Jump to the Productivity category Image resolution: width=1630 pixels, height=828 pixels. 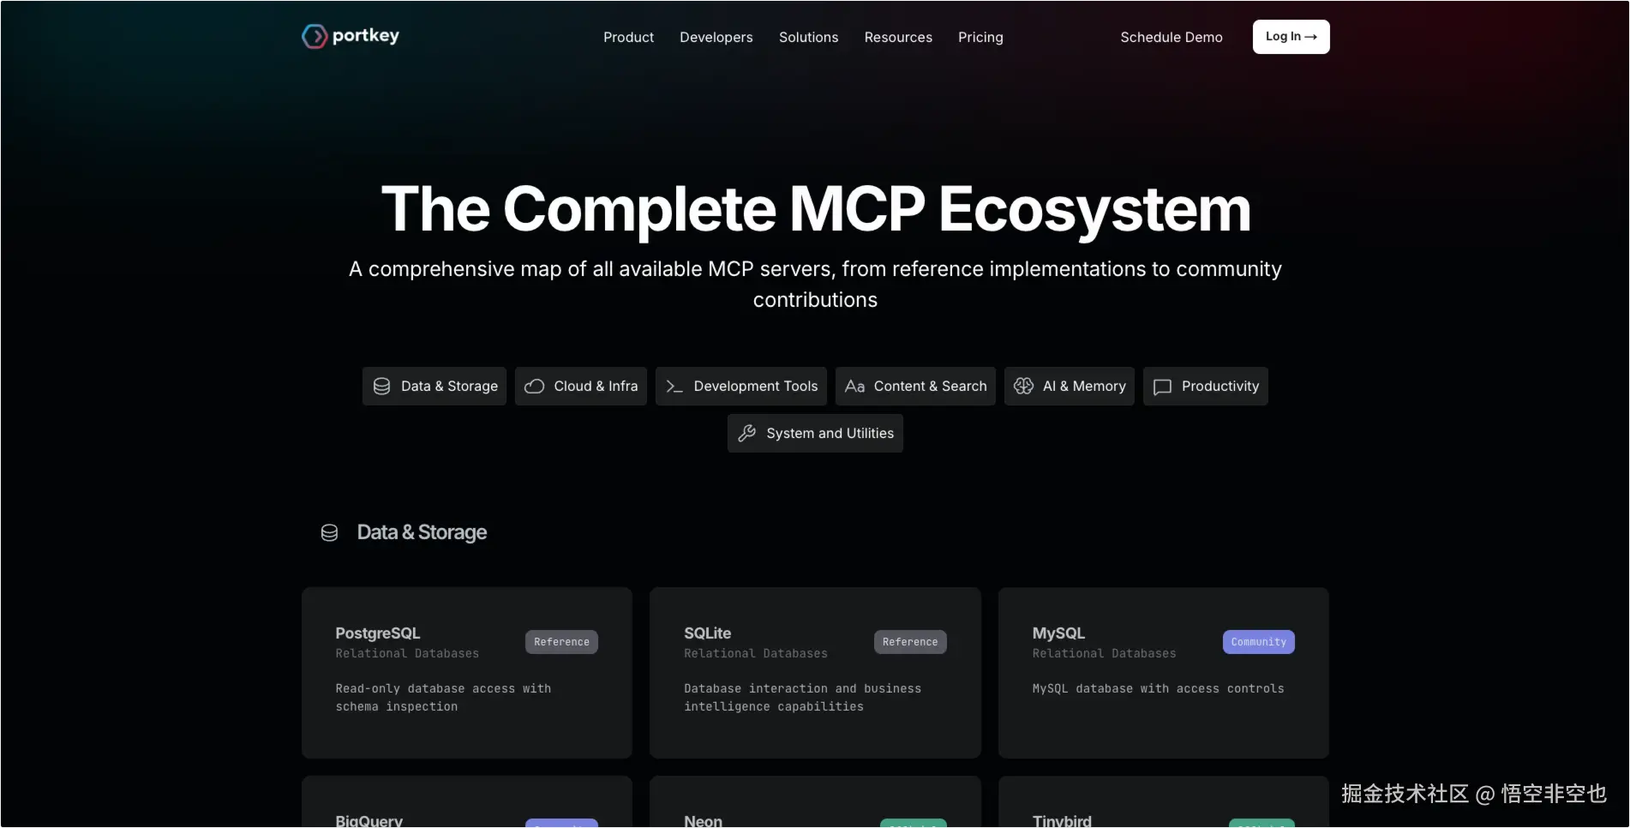(x=1206, y=387)
